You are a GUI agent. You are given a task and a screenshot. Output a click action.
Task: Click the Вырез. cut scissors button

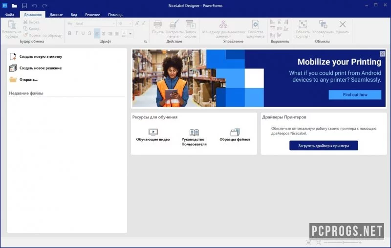31,22
